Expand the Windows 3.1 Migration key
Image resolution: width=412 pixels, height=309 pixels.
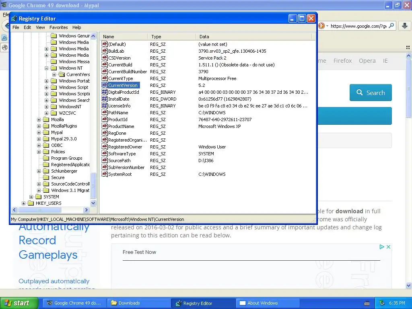[x=39, y=190]
